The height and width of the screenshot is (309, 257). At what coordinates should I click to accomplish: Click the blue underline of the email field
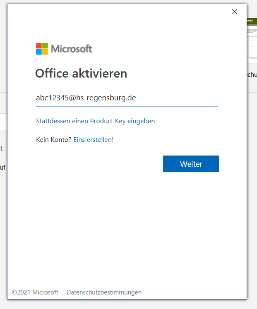click(x=127, y=107)
